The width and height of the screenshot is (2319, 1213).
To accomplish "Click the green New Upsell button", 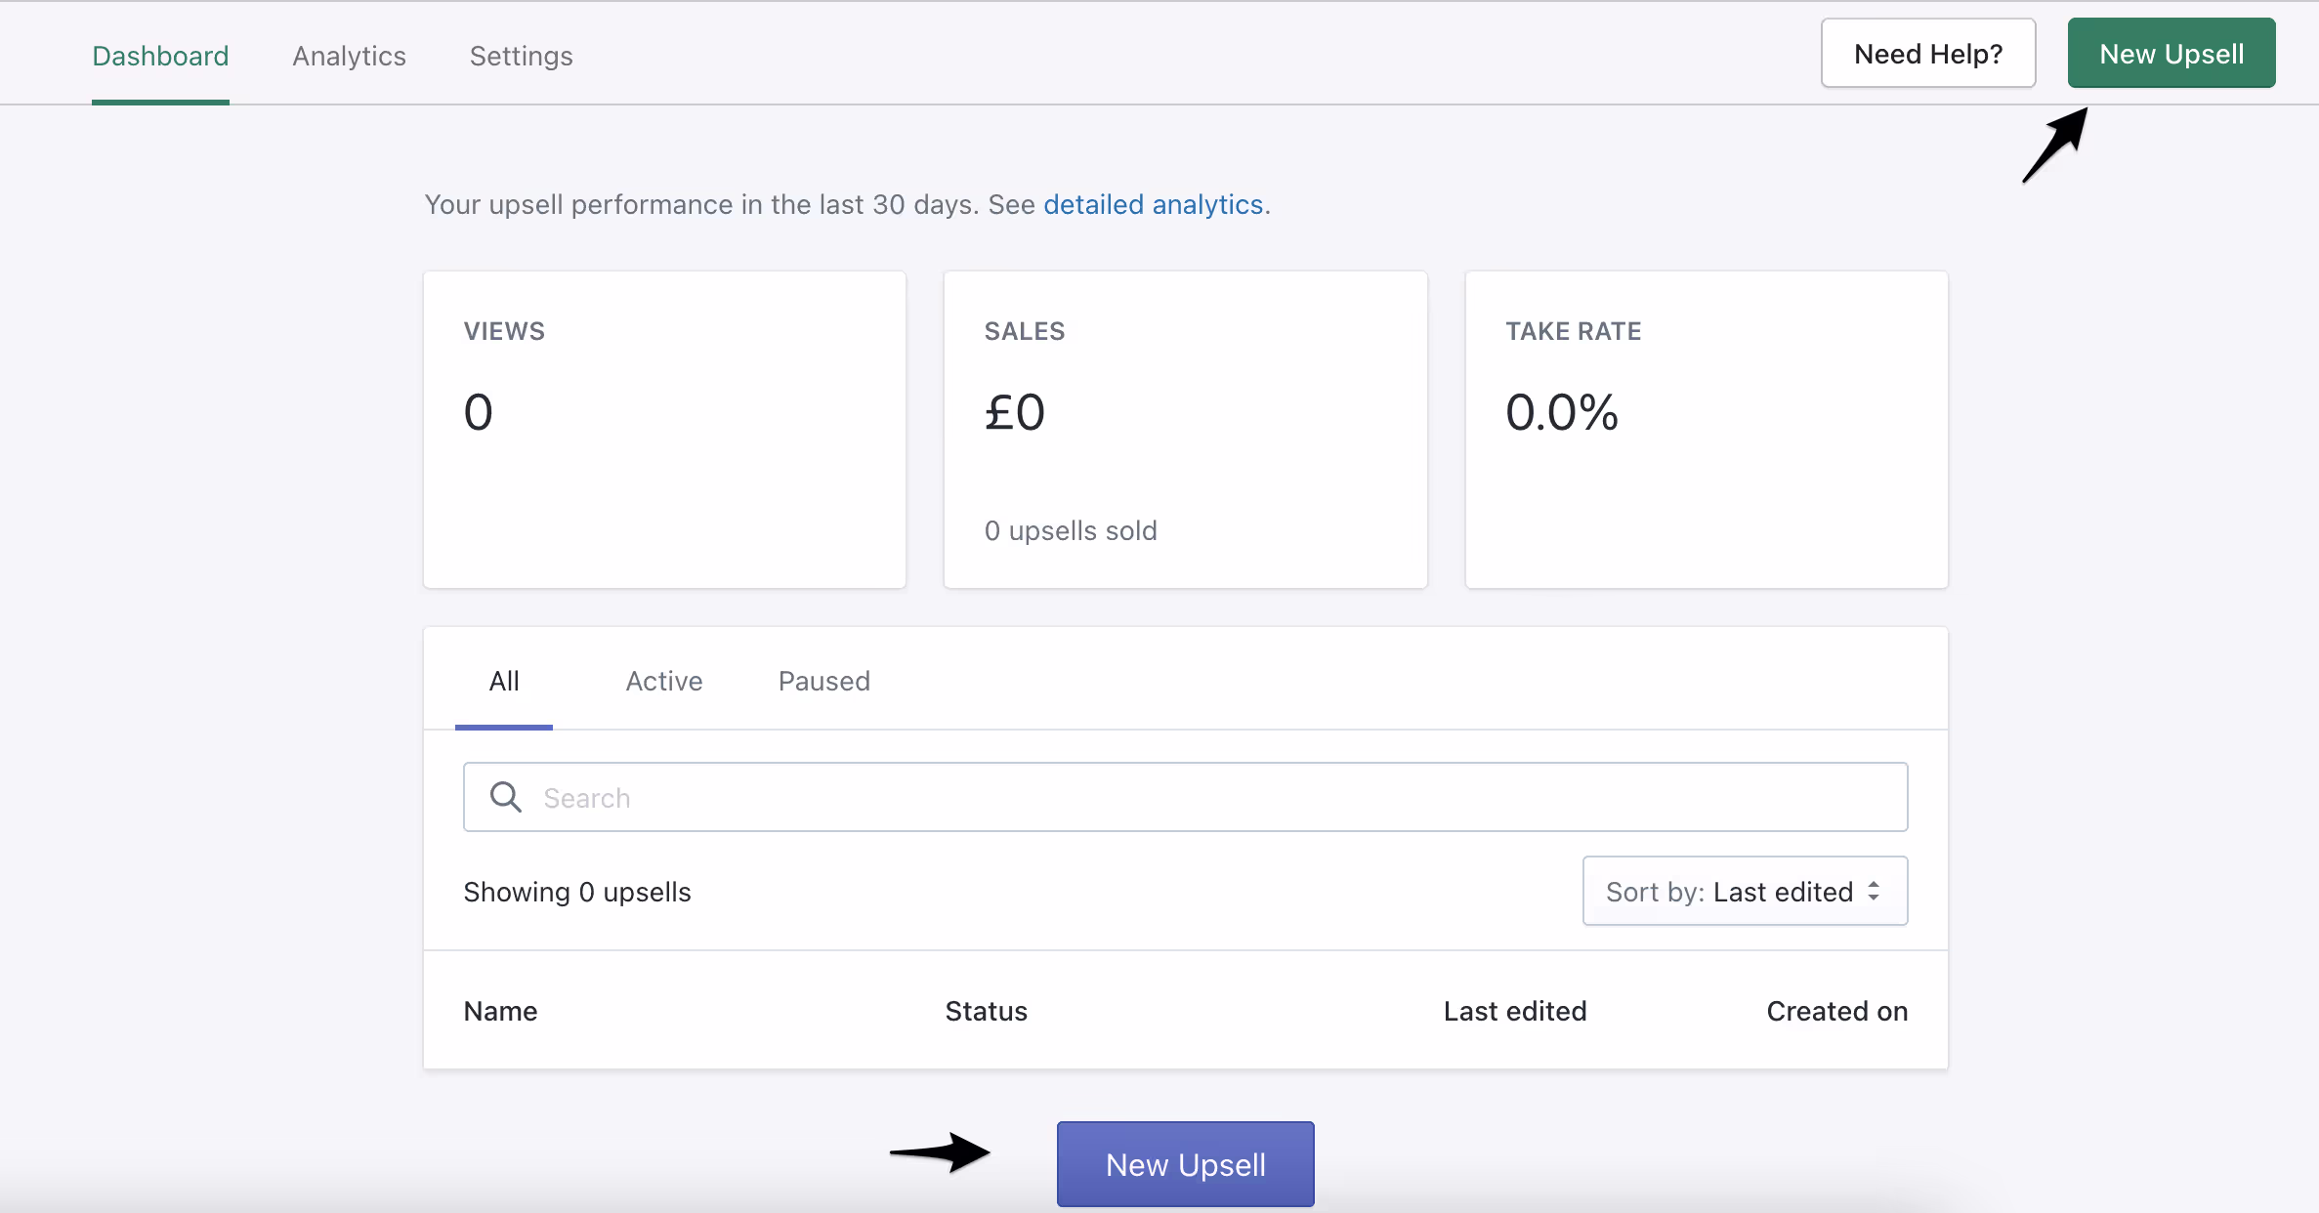I will [x=2171, y=54].
